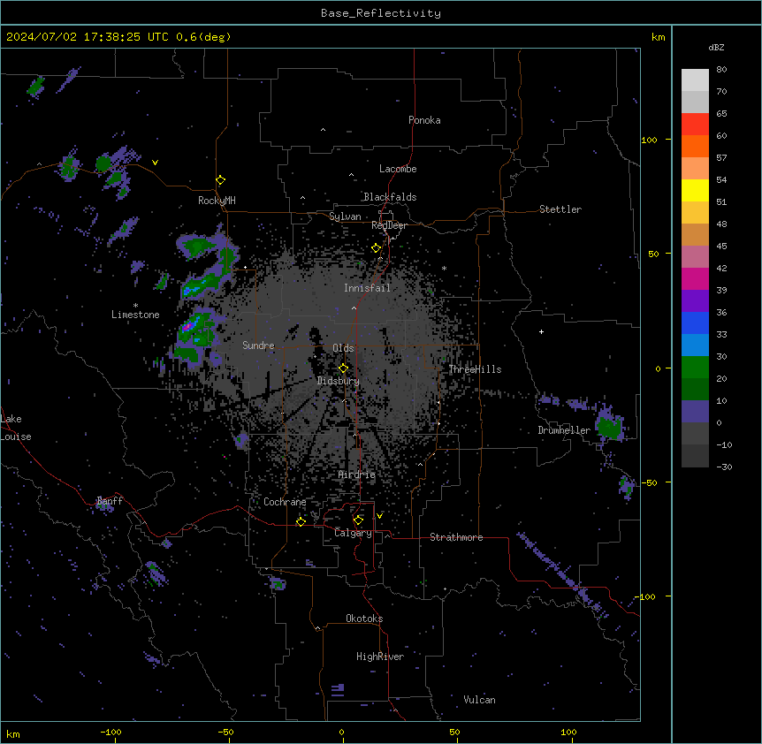Click the Sundre city label
The image size is (762, 744).
coord(258,345)
